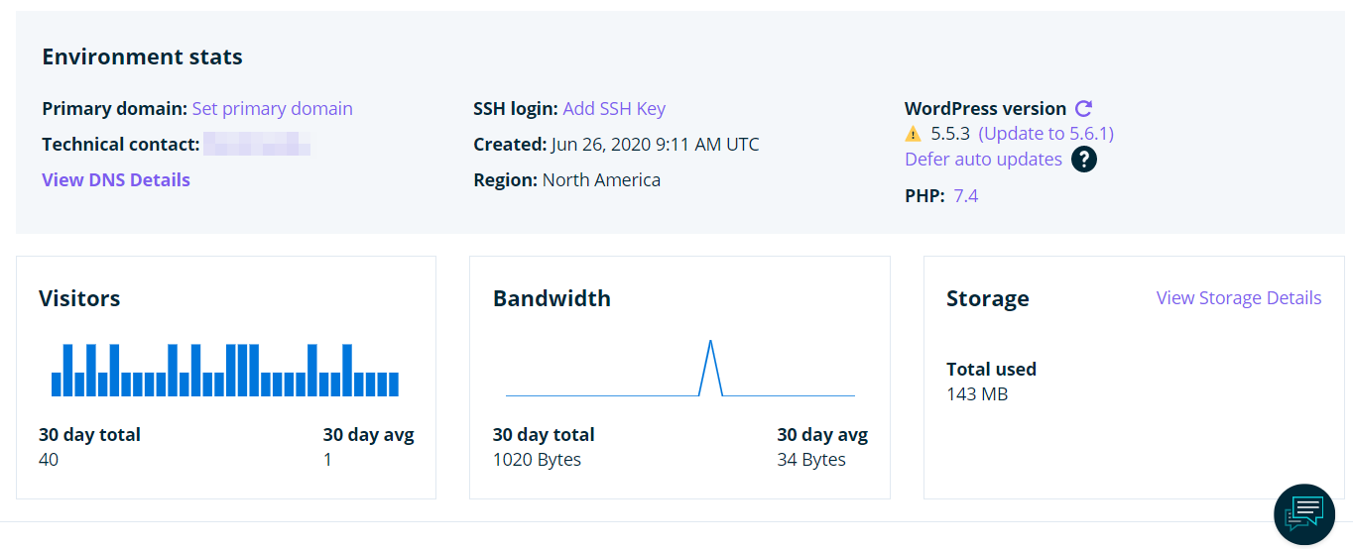Click Add SSH Key link
1353x550 pixels.
tap(614, 109)
